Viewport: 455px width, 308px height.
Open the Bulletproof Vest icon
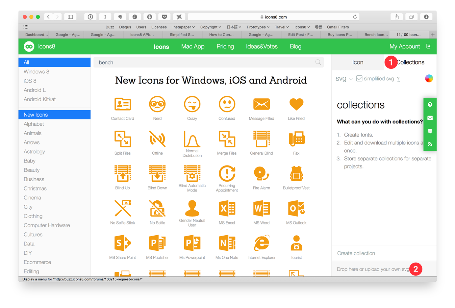tap(296, 174)
